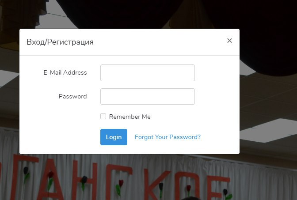Submit the form with the Login button
This screenshot has width=297, height=200.
[114, 137]
